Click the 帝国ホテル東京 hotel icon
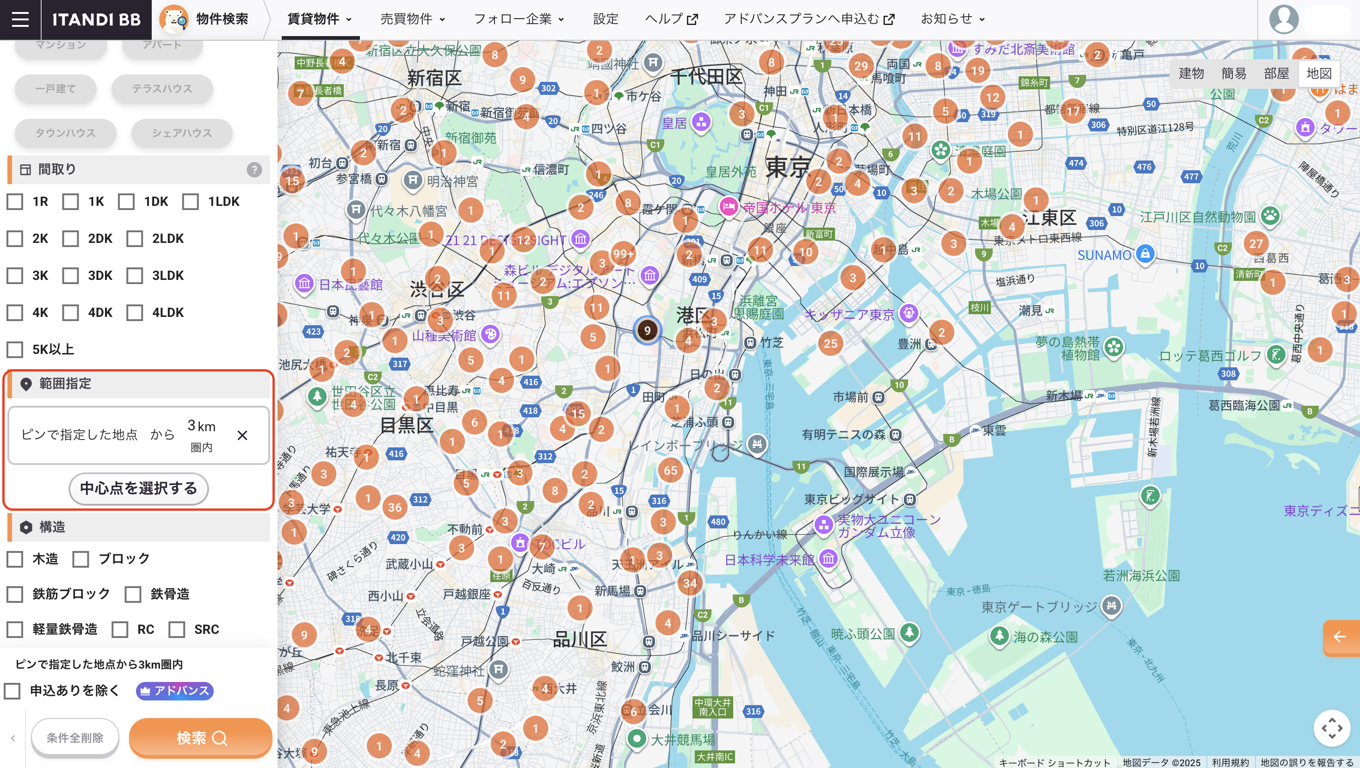 coord(729,206)
